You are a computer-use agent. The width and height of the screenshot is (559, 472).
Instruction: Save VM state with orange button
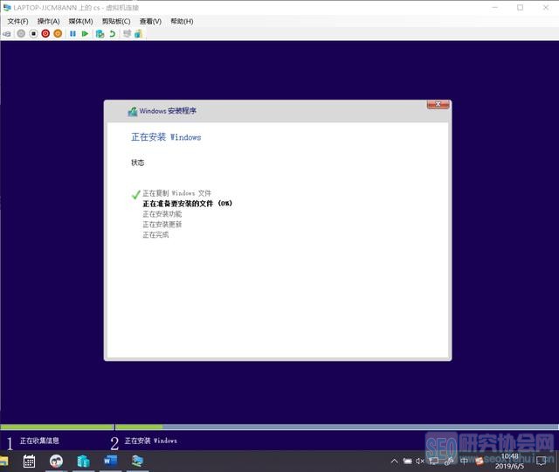click(58, 33)
